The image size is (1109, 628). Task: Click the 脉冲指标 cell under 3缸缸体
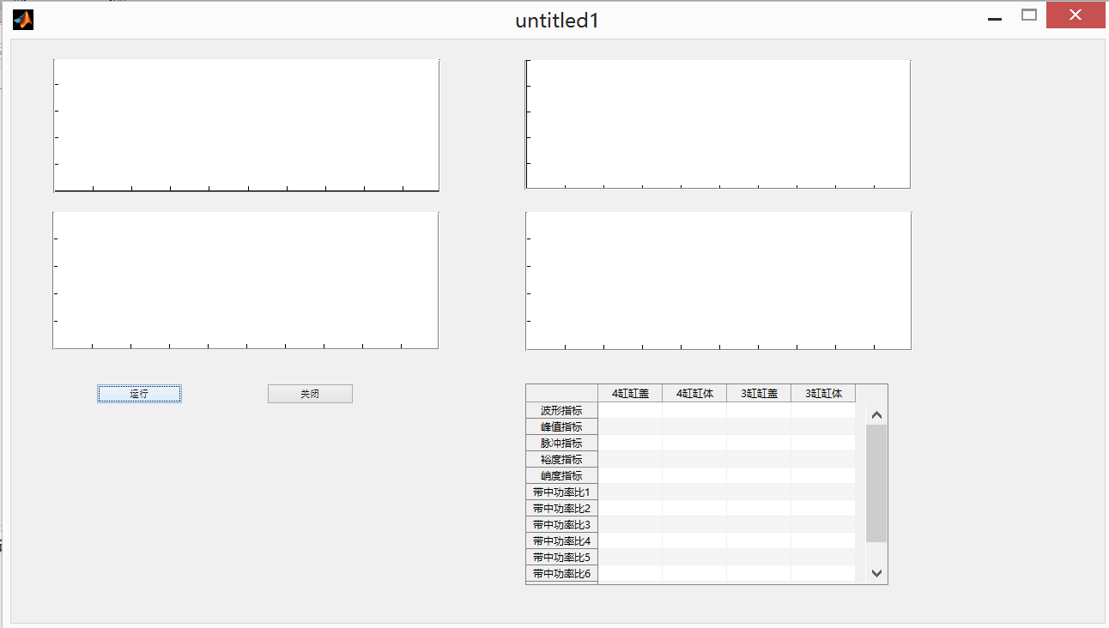(823, 443)
